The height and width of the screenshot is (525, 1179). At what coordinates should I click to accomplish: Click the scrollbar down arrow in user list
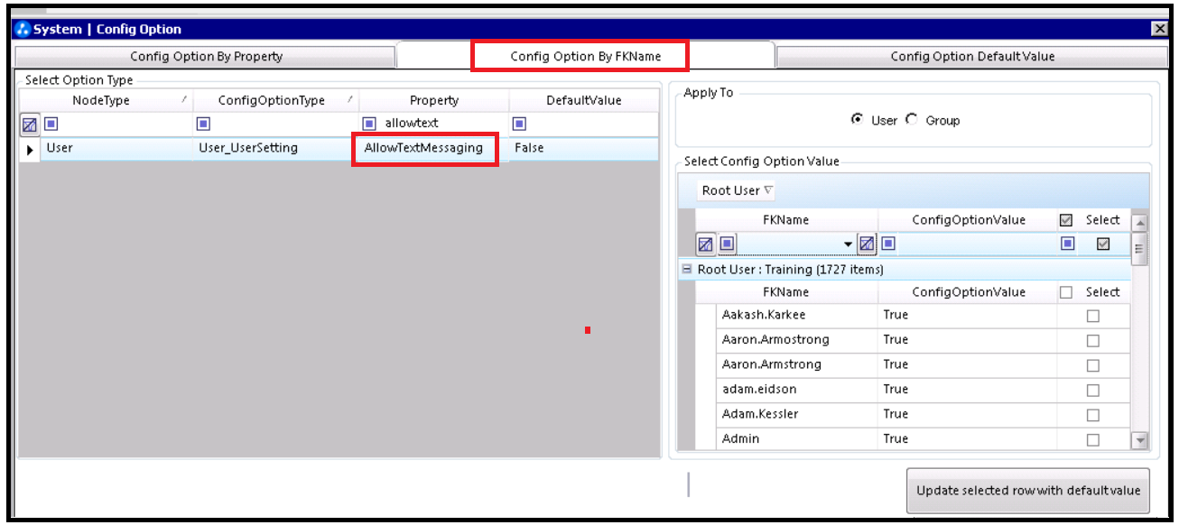point(1139,440)
